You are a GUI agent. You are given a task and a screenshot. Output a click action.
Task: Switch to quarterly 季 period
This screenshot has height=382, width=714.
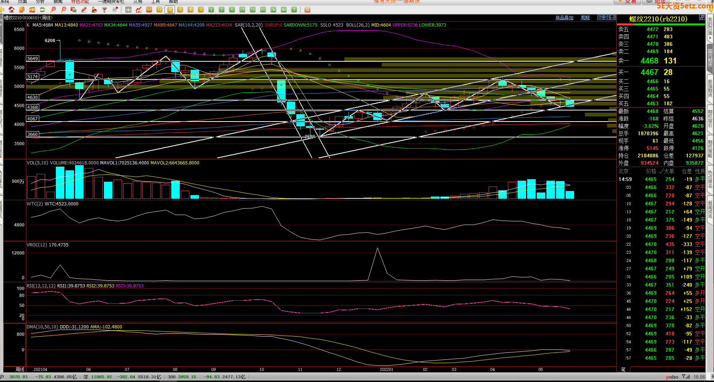coord(191,10)
